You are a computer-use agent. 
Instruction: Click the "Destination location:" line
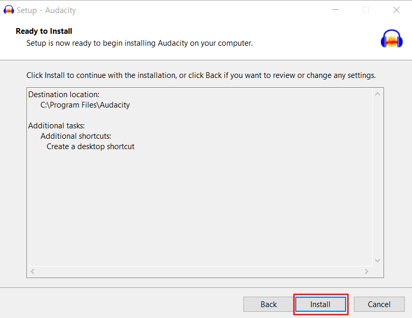pos(64,95)
